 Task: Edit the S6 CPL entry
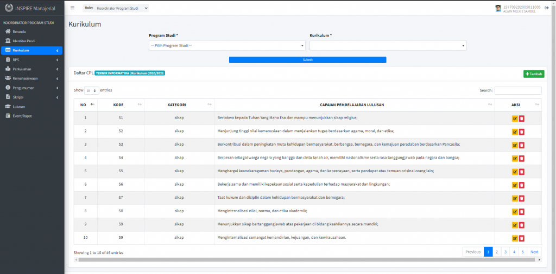point(515,185)
